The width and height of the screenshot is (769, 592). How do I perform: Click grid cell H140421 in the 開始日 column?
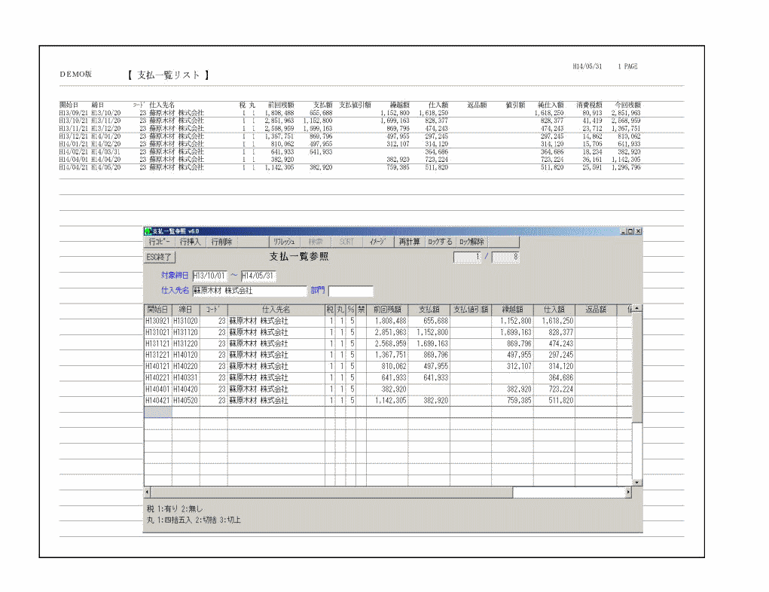click(157, 400)
